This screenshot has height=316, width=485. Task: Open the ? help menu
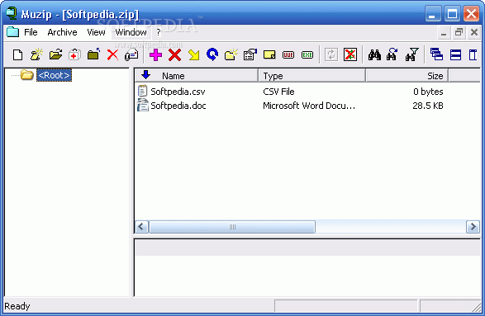(159, 32)
